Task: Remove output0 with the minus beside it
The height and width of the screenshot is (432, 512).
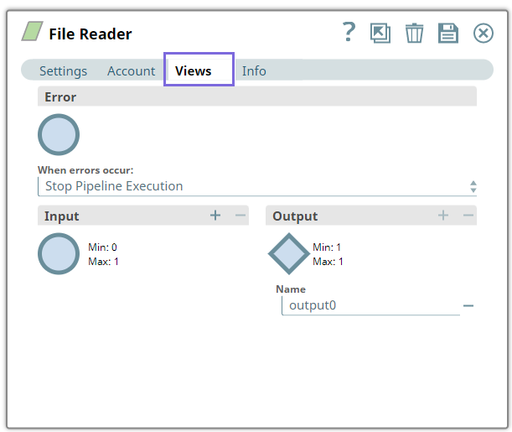Action: click(x=468, y=306)
